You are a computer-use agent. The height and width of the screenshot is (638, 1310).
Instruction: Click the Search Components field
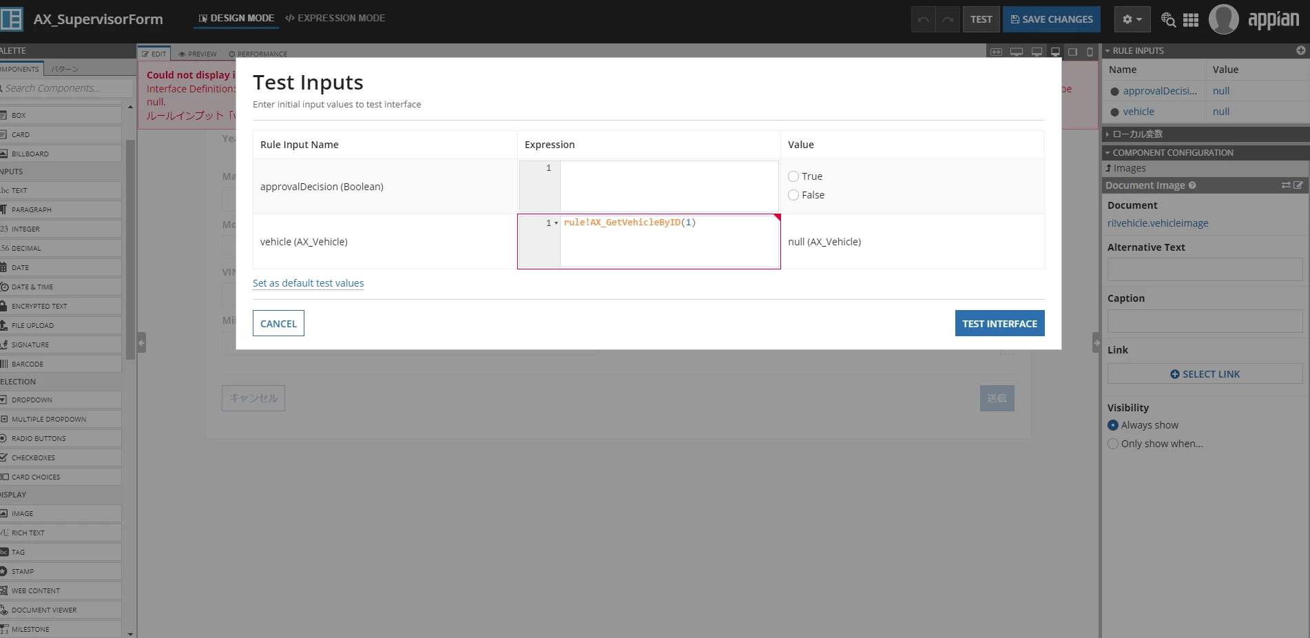coord(66,88)
